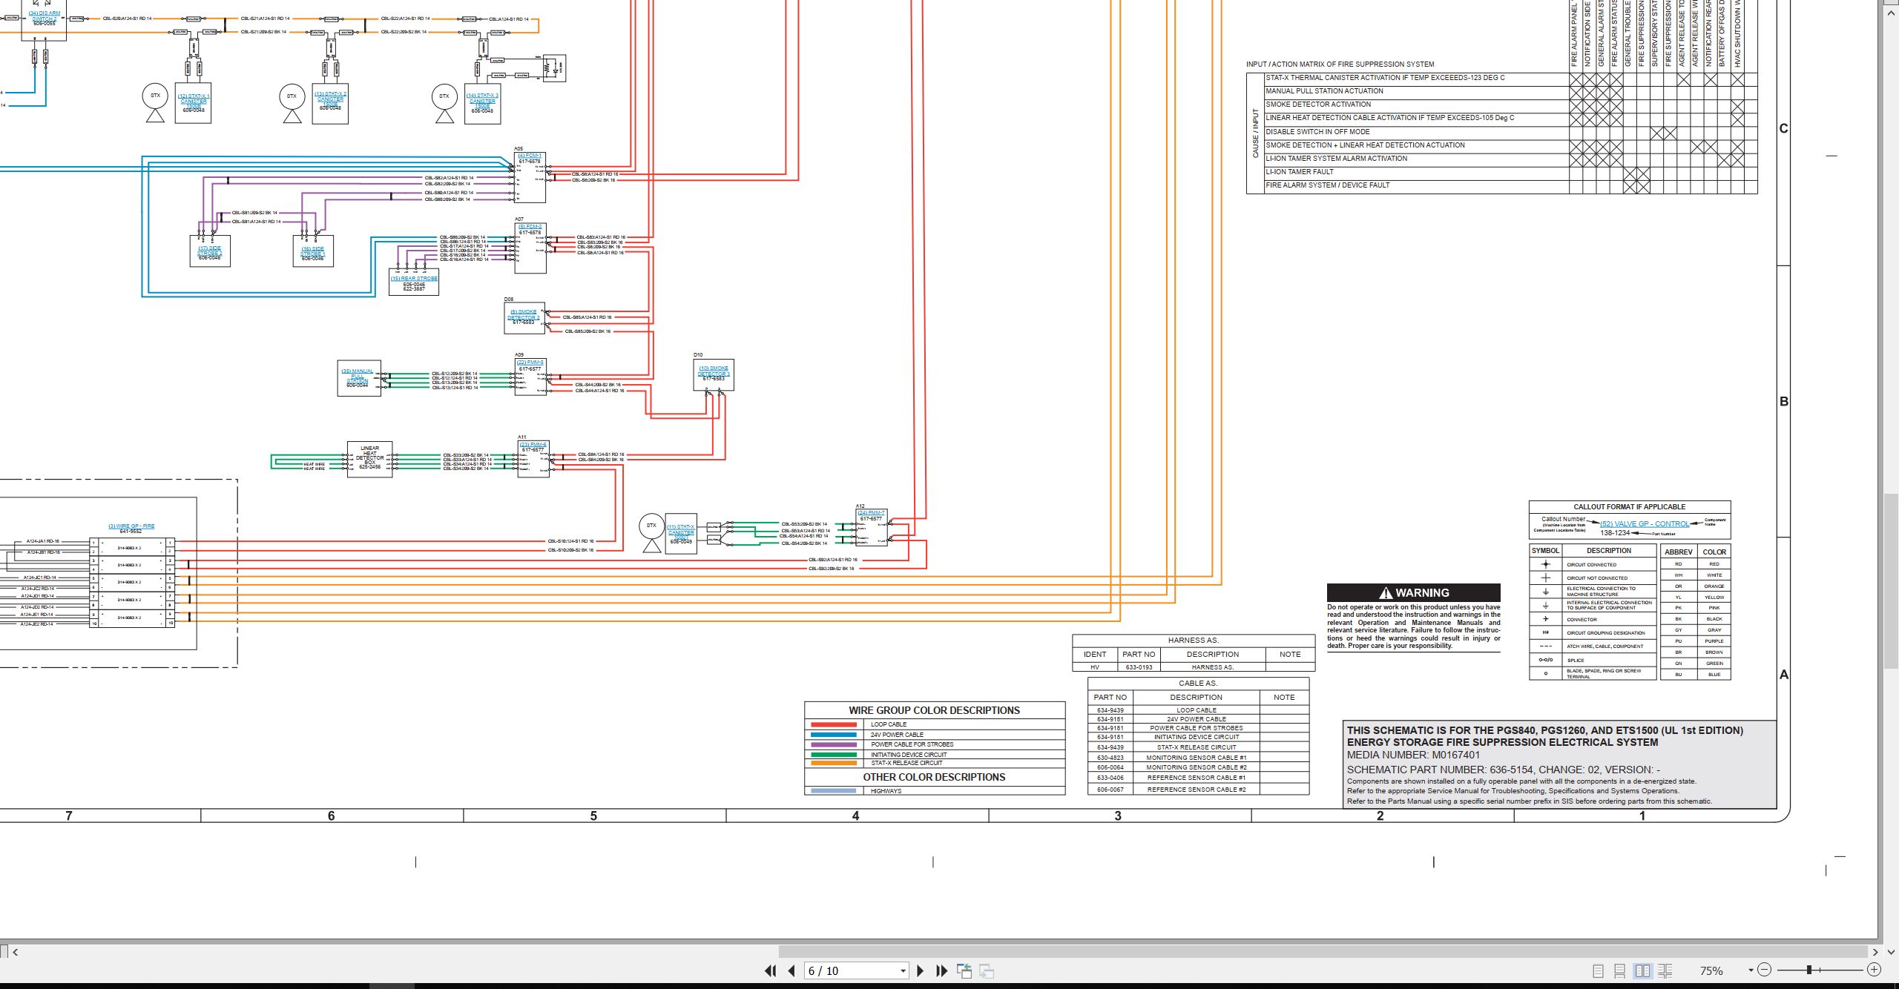This screenshot has height=989, width=1899.
Task: Click the blue 24V POWER CABLE swatch
Action: tap(835, 735)
